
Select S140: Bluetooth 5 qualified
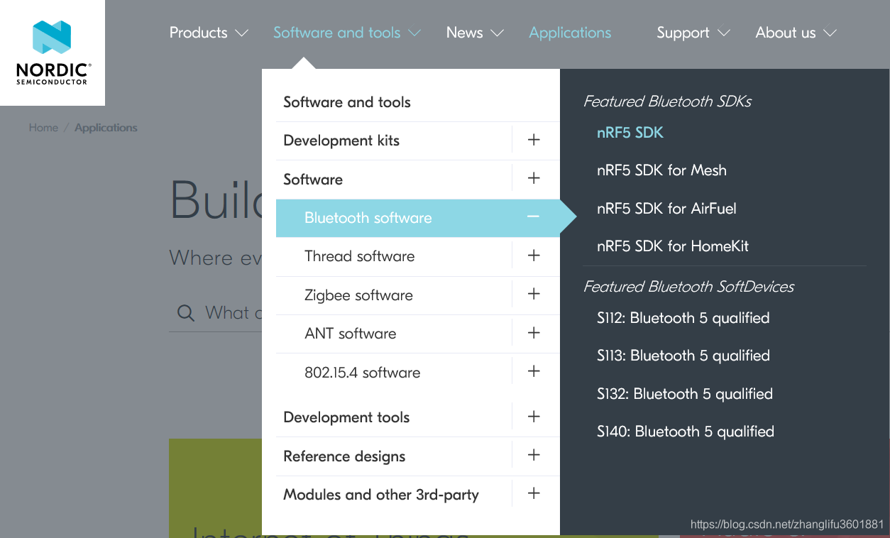(686, 432)
